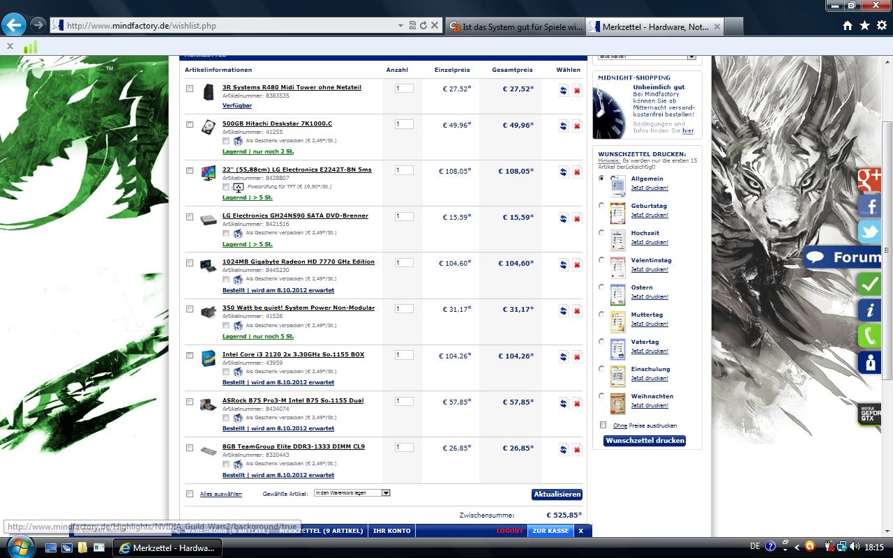Click blue refresh icon for LG DVD-Brenner row
Viewport: 893px width, 558px height.
tap(564, 218)
